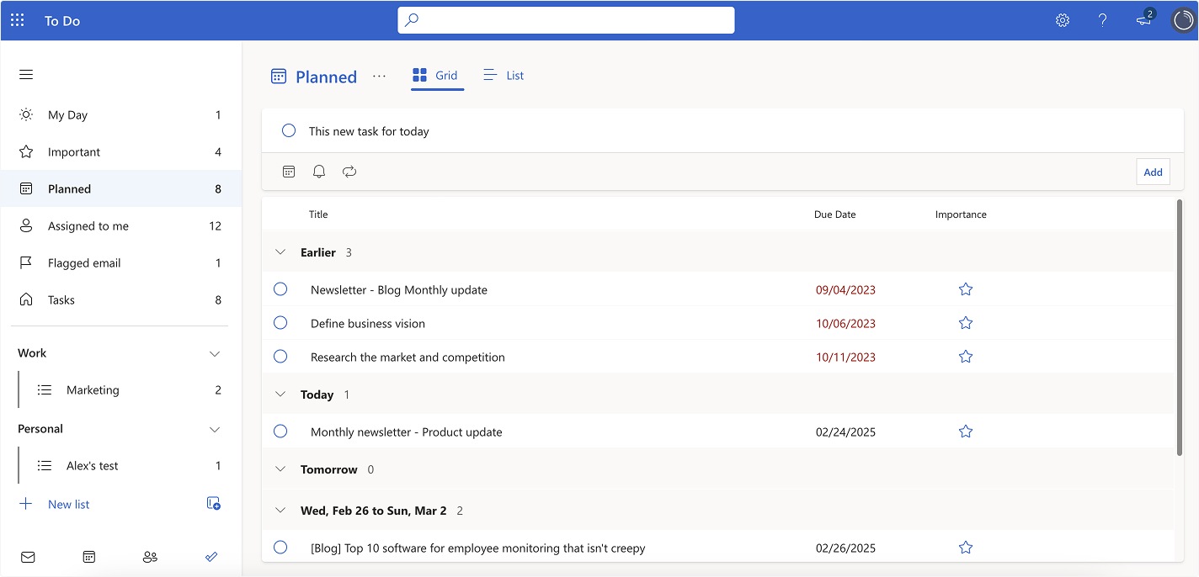Screen dimensions: 1199x577
Task: Open reminder options with the bell icon
Action: 318,171
